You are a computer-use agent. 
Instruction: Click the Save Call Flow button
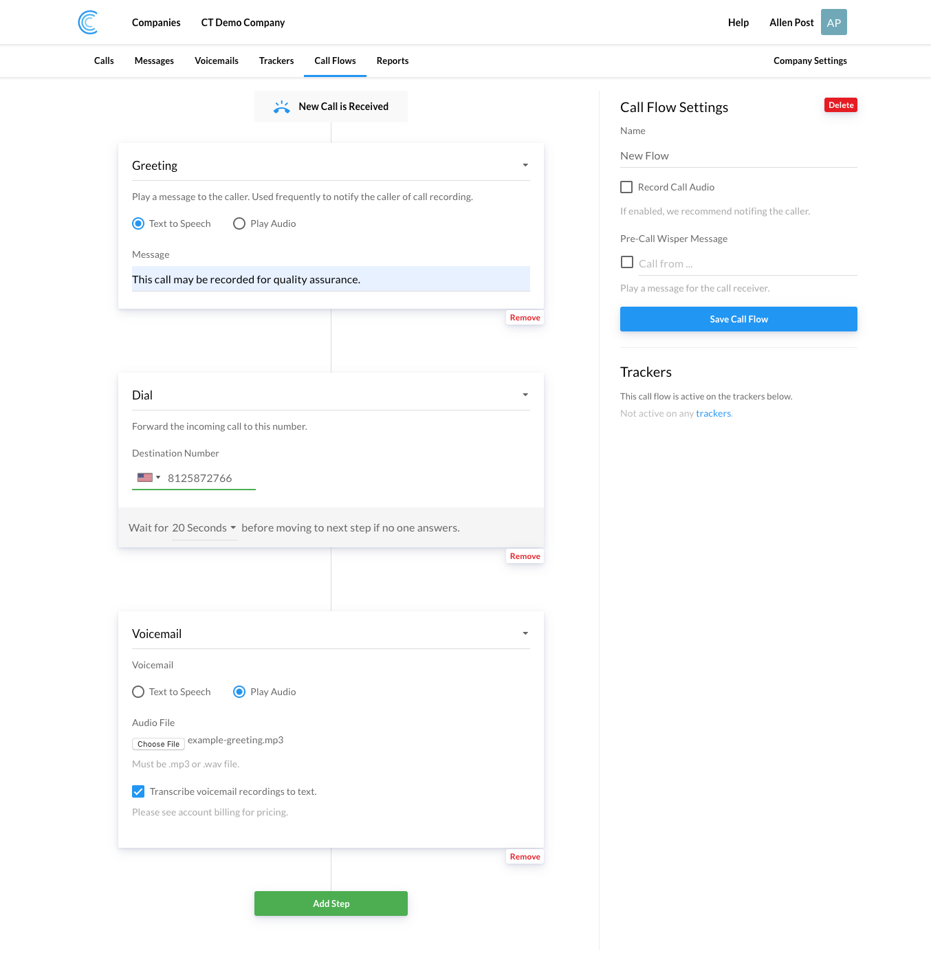click(x=738, y=319)
